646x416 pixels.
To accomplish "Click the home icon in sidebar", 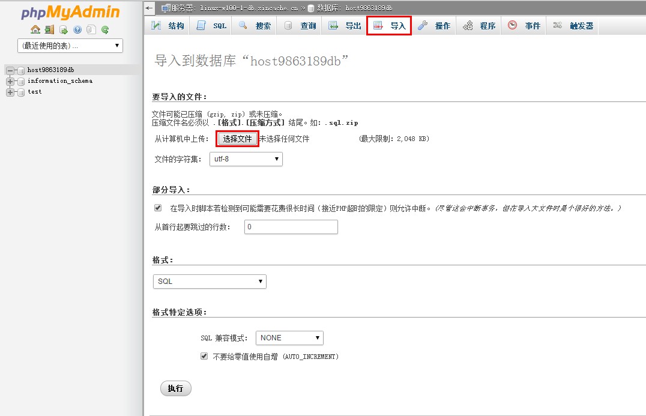I will [x=35, y=29].
